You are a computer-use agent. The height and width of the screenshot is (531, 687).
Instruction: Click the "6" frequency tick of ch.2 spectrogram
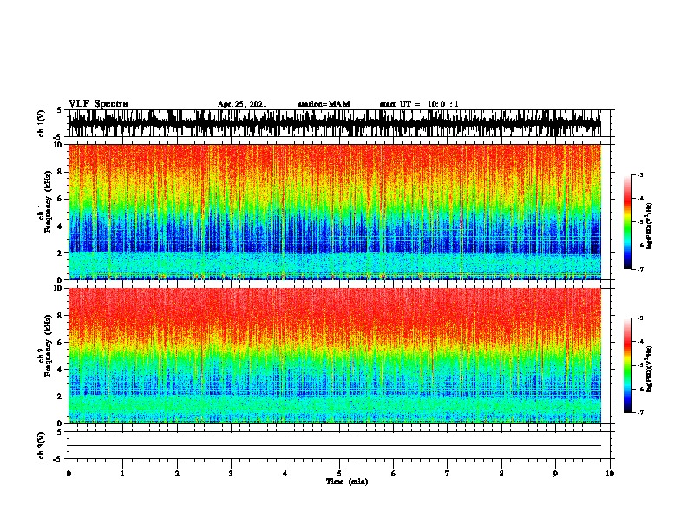point(61,343)
